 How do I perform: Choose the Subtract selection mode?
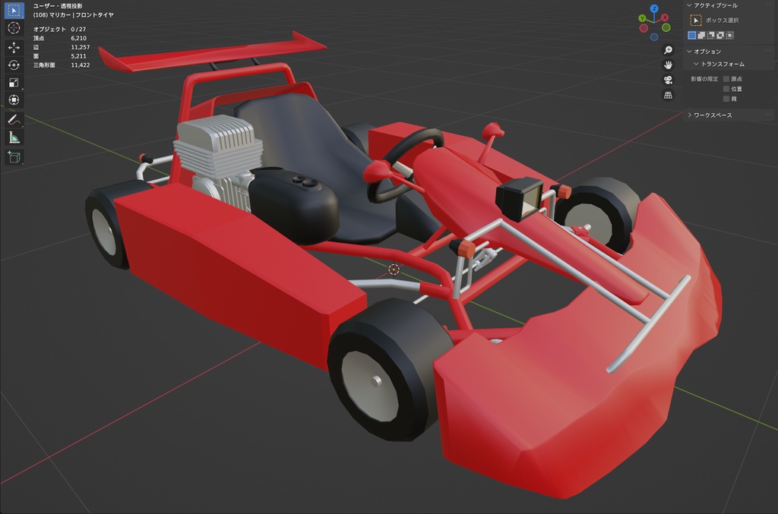[711, 35]
